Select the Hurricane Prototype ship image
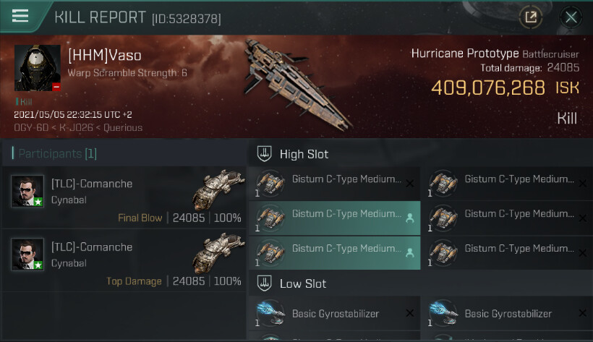This screenshot has width=593, height=342. 297,83
